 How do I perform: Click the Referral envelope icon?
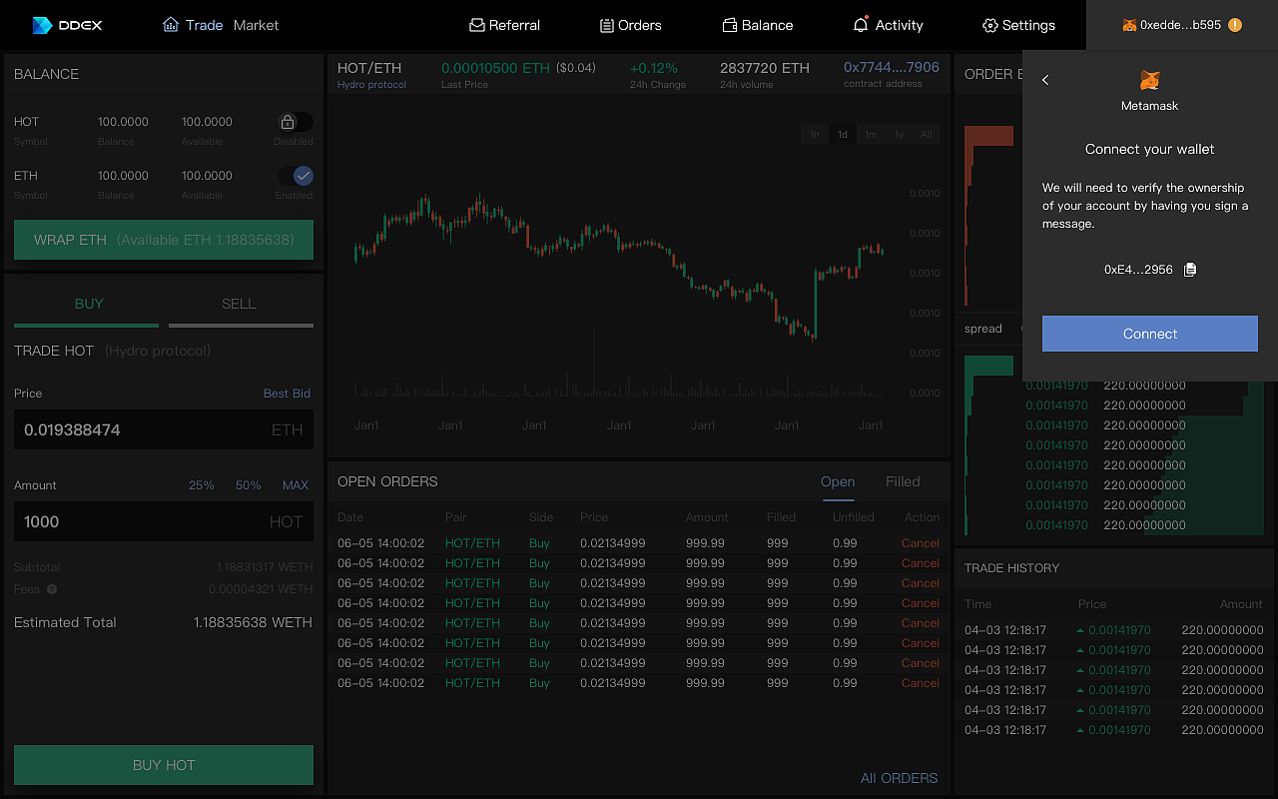pos(477,25)
